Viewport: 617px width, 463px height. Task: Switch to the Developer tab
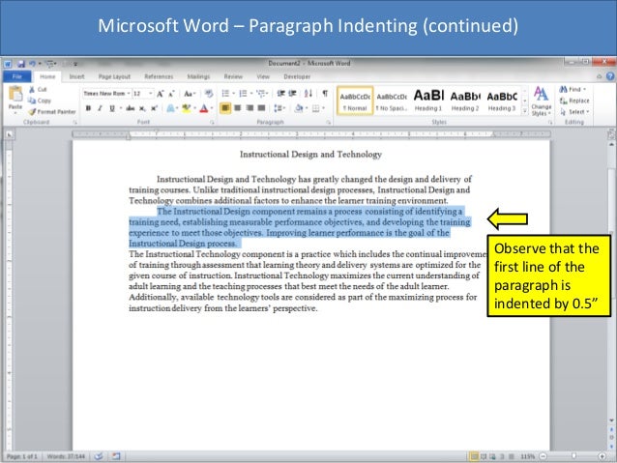tap(297, 76)
